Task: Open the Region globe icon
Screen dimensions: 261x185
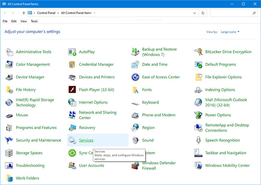Action: tap(135, 127)
